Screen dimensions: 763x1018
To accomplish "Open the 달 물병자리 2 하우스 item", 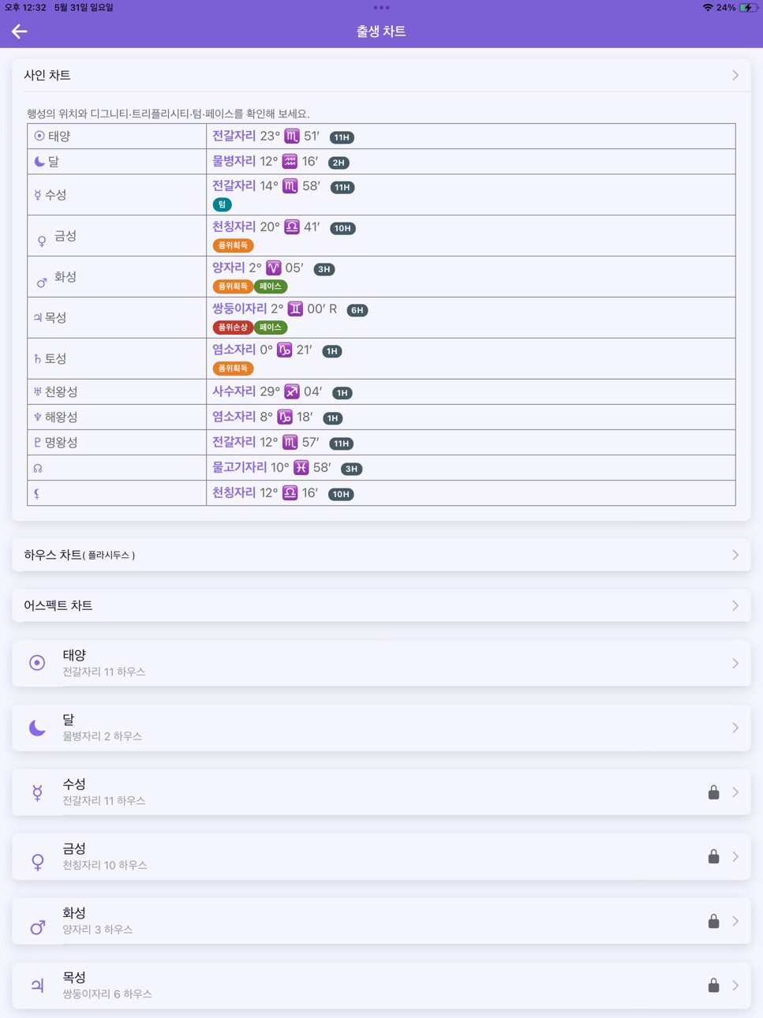I will coord(381,728).
